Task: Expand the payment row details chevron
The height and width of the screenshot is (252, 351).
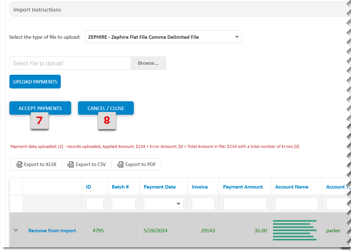Action: coord(16,230)
